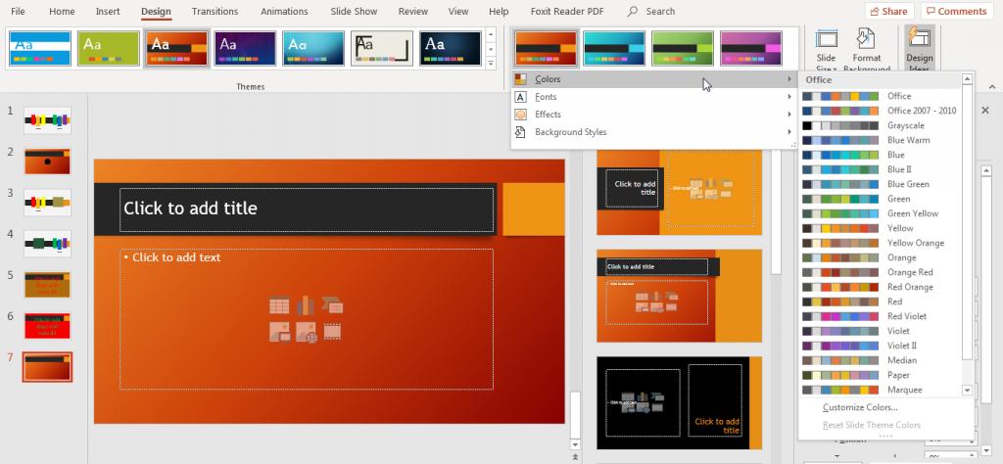Screen dimensions: 1003x464
Task: Open Customize Colors option
Action: 859,407
